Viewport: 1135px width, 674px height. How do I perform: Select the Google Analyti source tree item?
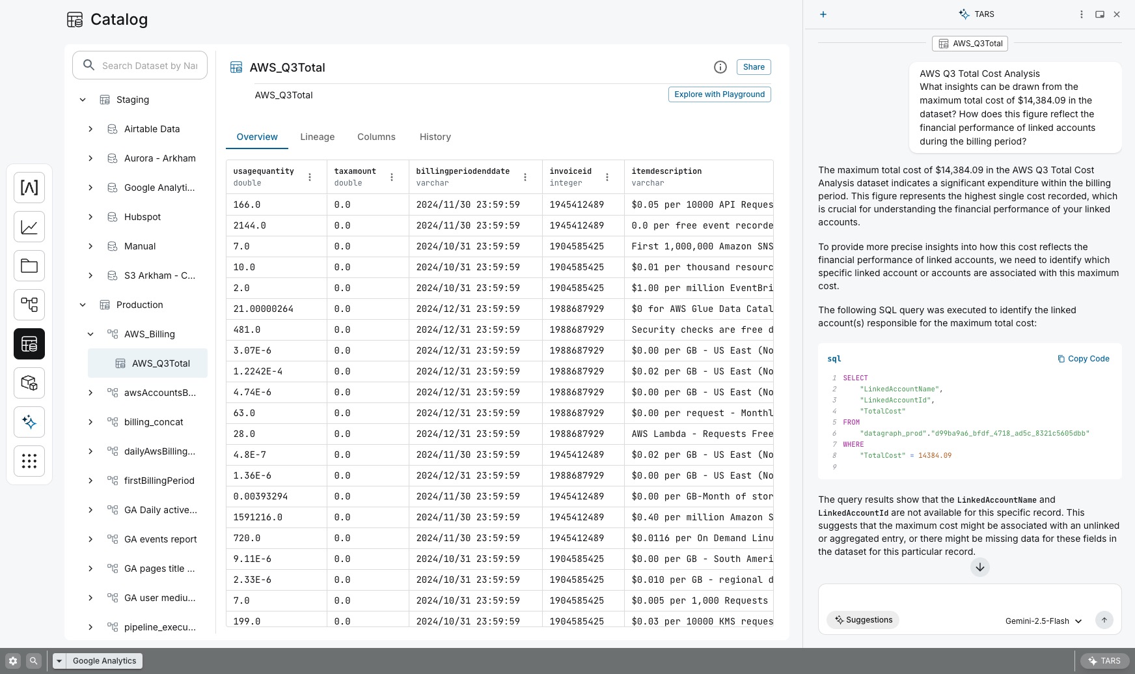click(x=159, y=188)
